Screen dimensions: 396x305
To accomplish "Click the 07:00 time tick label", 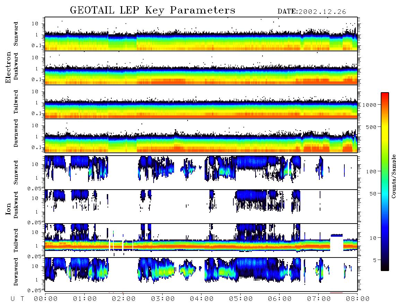I will [x=319, y=299].
